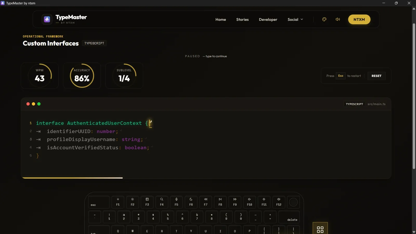Click the NTXM profile button

[359, 19]
